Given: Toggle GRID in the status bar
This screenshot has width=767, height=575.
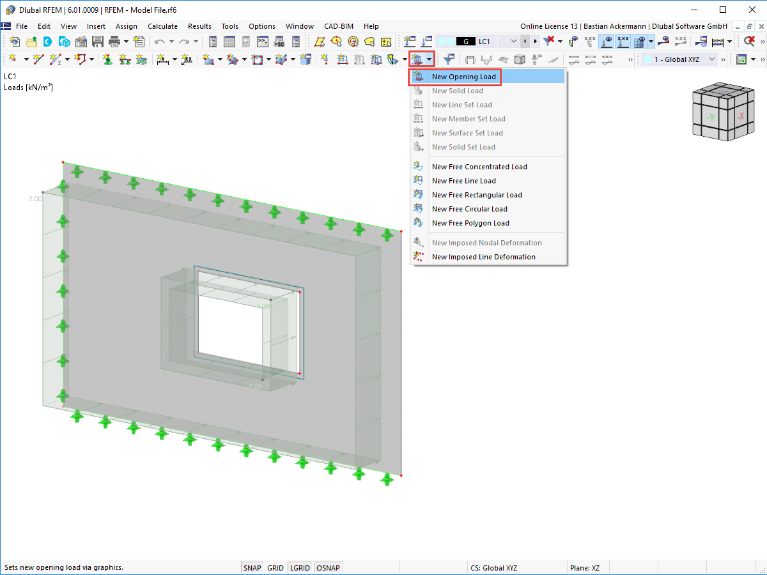Looking at the screenshot, I should click(275, 567).
